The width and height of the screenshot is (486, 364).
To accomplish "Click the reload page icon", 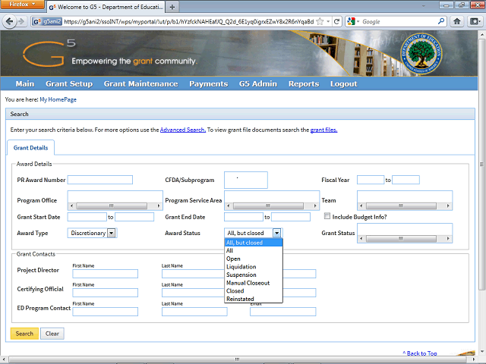I will pos(337,21).
